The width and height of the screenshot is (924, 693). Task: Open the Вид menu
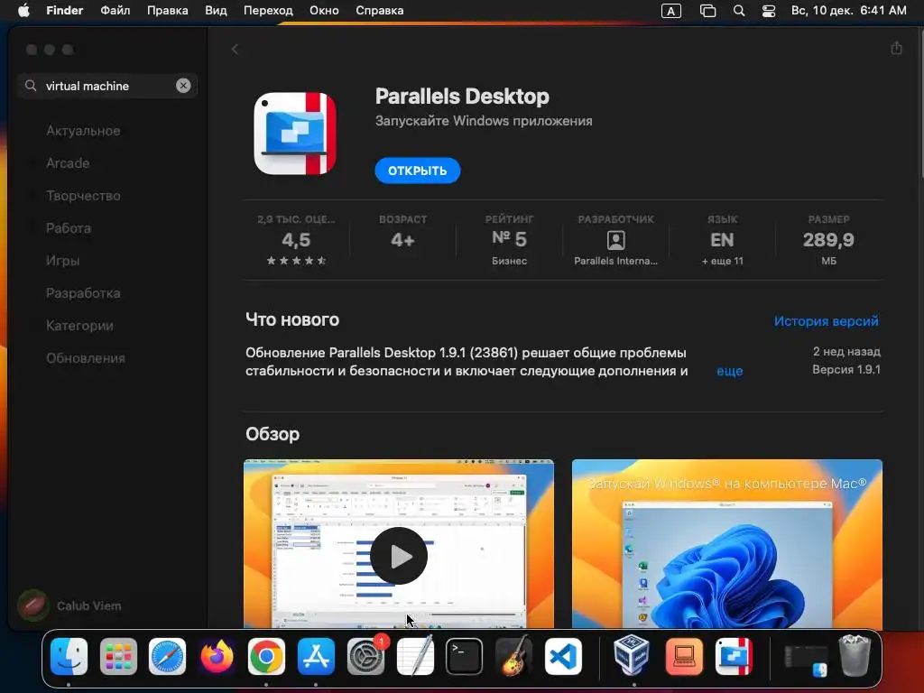(x=216, y=11)
